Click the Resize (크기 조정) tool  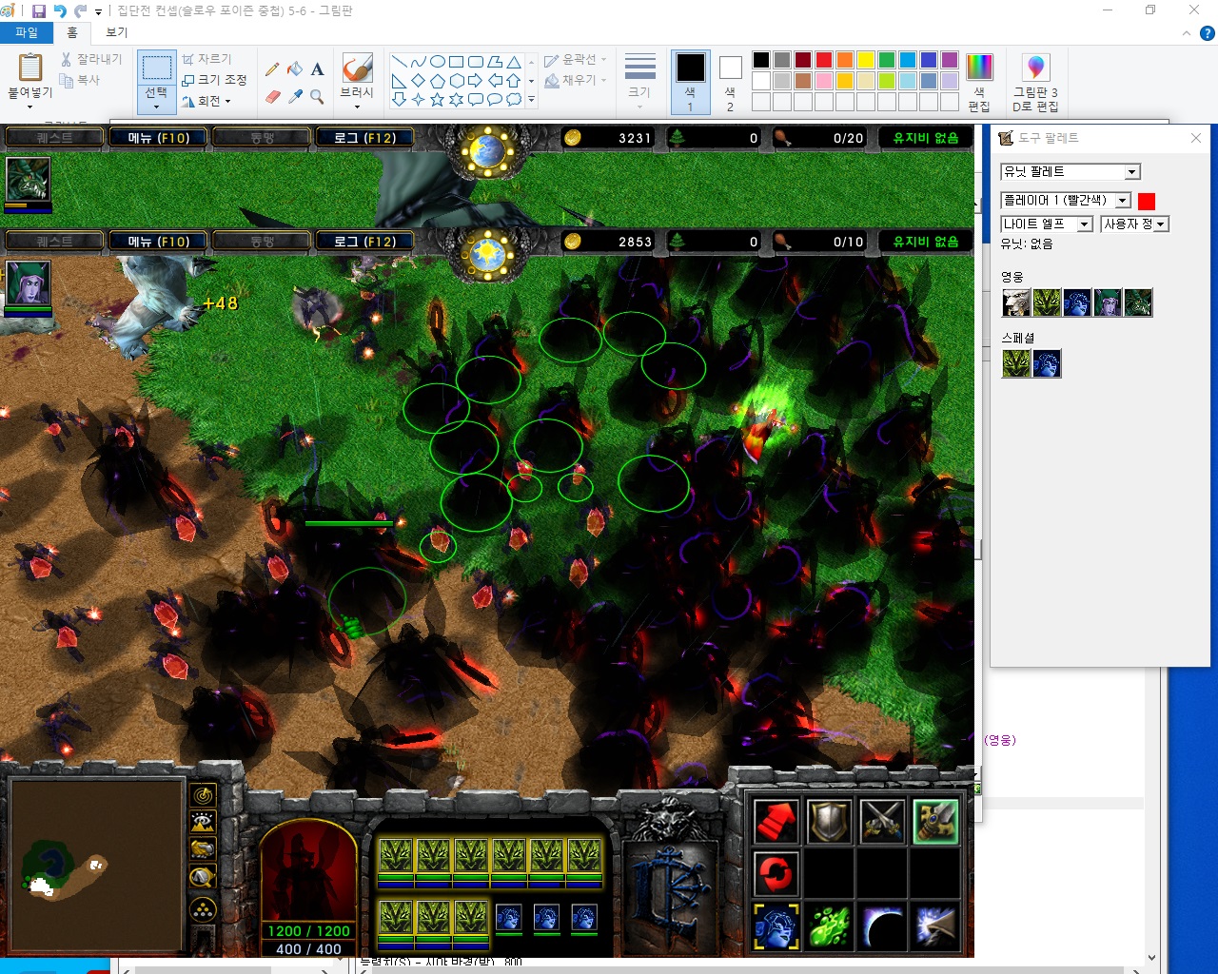[x=214, y=80]
